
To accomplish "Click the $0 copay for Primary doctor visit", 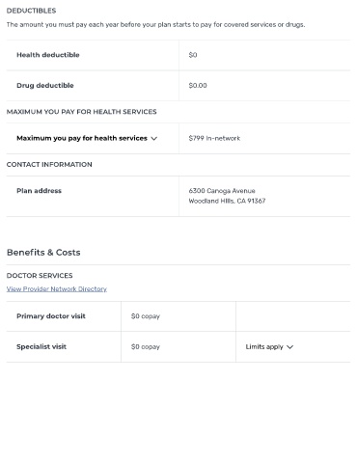I will 146,316.
